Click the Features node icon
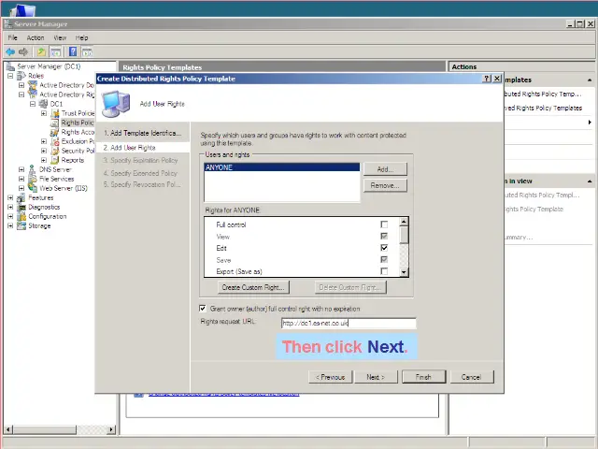Screen dimensions: 598x449 [21, 197]
